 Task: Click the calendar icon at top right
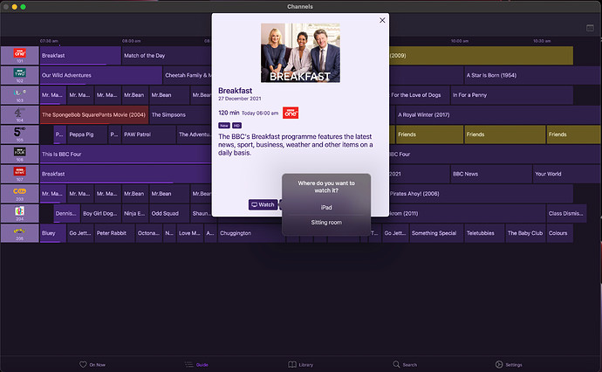[590, 28]
